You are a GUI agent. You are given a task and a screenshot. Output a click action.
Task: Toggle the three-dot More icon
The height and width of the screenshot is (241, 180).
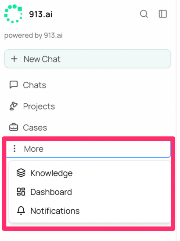coord(14,149)
